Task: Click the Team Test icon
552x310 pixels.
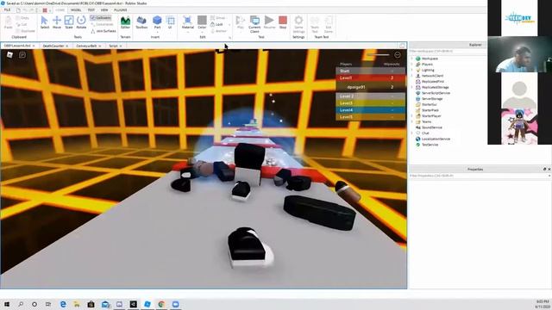Action: pyautogui.click(x=315, y=24)
